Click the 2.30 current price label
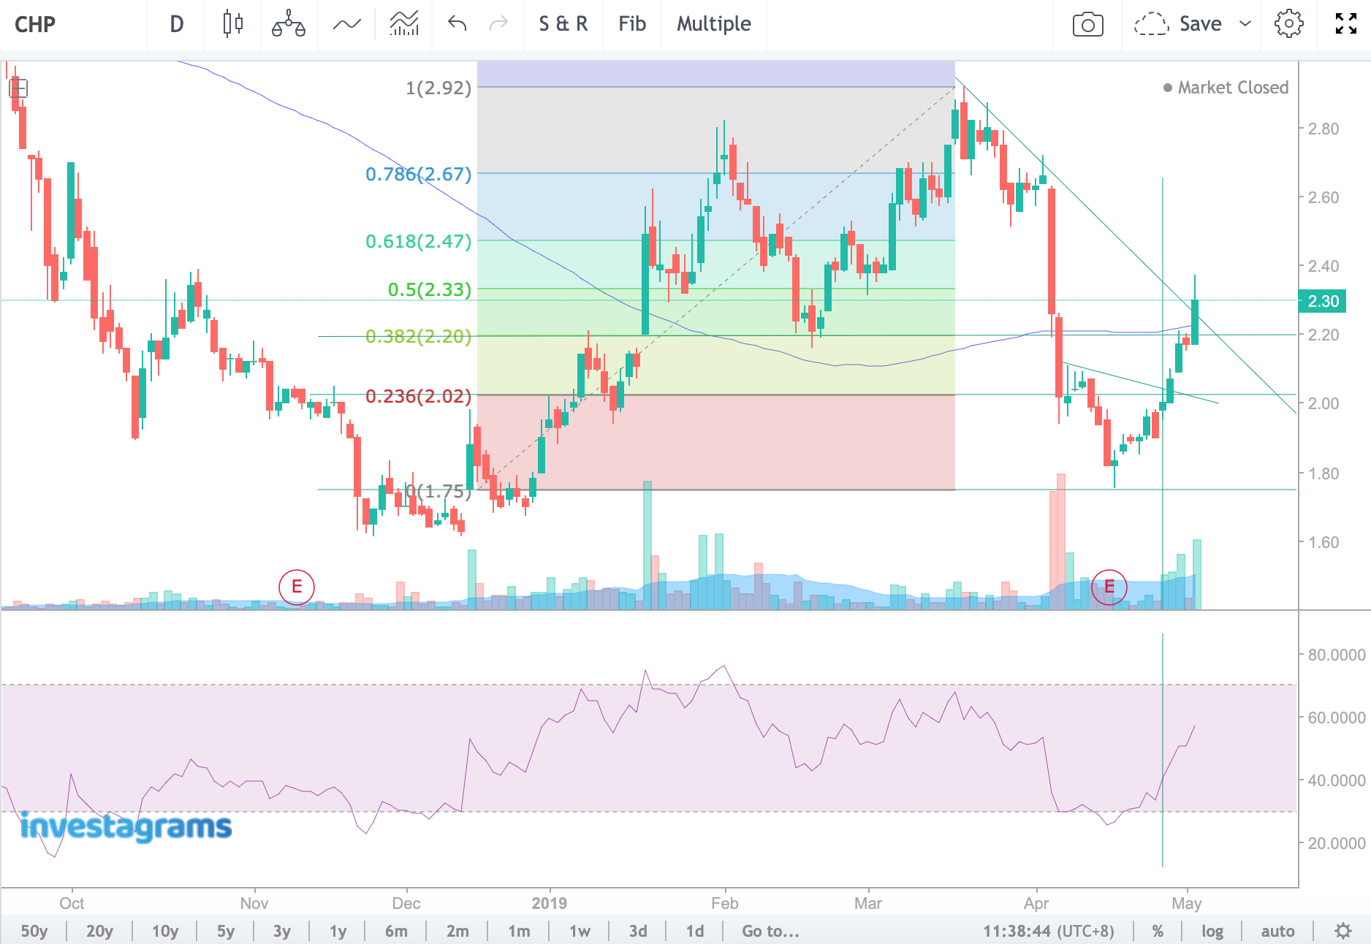The image size is (1371, 944). click(x=1322, y=301)
